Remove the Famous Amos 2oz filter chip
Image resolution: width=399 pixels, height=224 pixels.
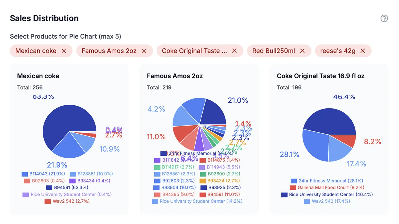click(144, 51)
